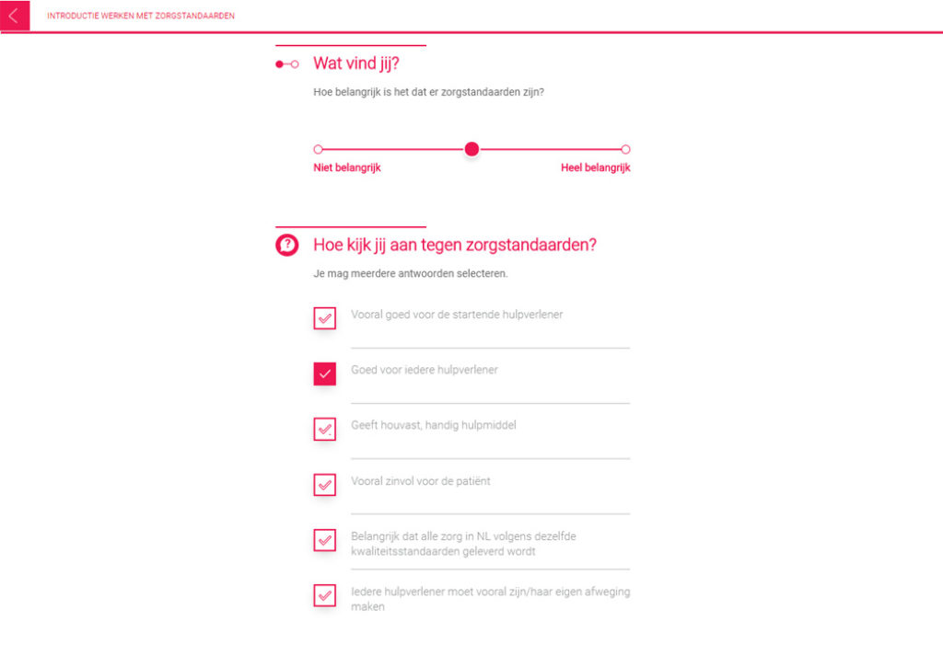Select checkbox about 'dezelfde kwaliteitsstandaarden' in NL
The height and width of the screenshot is (667, 943).
325,540
